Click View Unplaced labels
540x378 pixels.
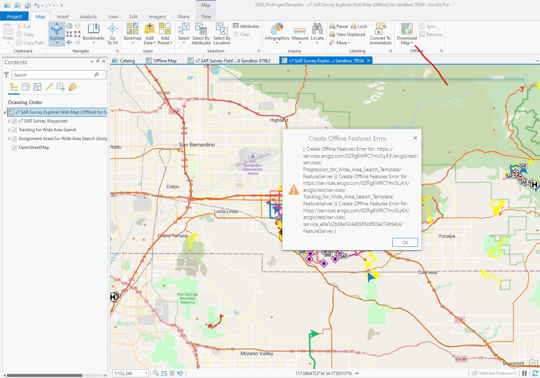pyautogui.click(x=347, y=34)
